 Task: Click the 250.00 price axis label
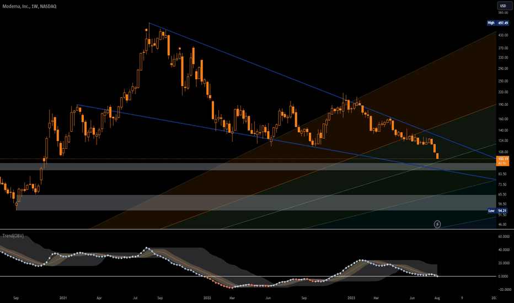click(503, 81)
